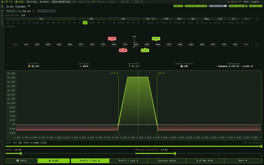Go to next stats panel with right chevron
The height and width of the screenshot is (165, 264).
click(261, 65)
